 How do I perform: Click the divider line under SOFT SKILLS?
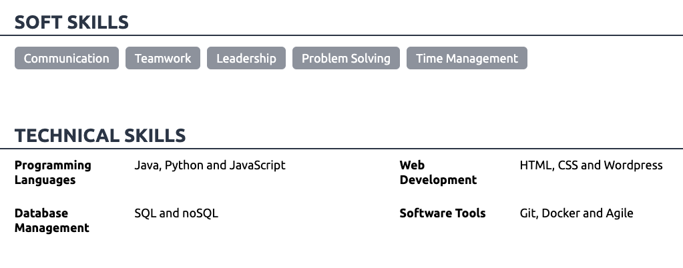(x=341, y=35)
